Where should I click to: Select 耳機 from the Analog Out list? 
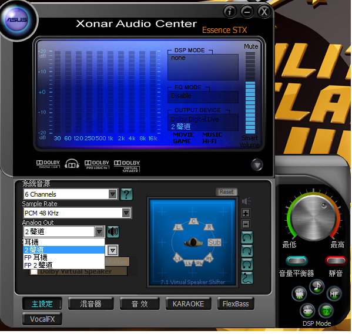[x=64, y=242]
